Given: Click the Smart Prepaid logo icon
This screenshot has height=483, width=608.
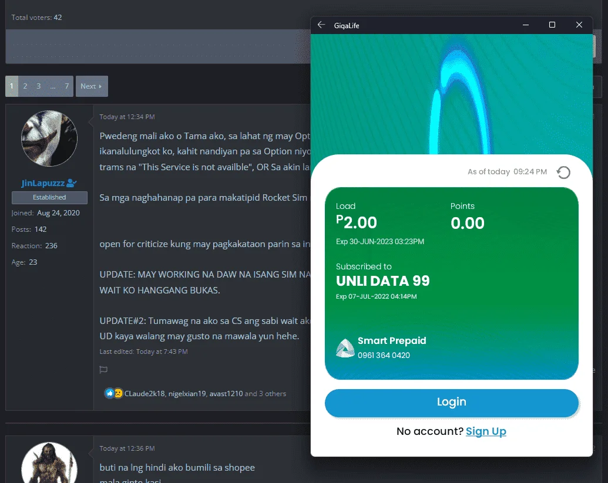Looking at the screenshot, I should tap(345, 348).
